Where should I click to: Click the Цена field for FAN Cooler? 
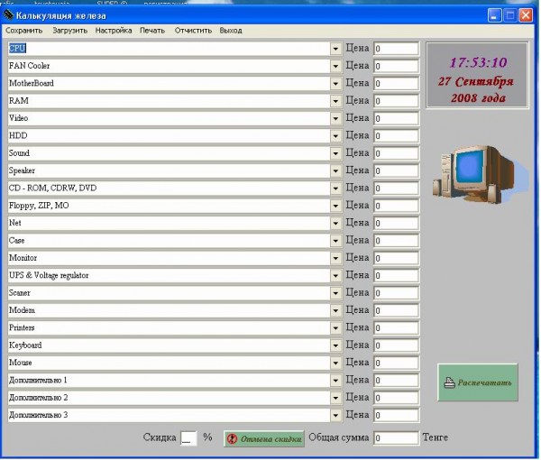pos(396,66)
